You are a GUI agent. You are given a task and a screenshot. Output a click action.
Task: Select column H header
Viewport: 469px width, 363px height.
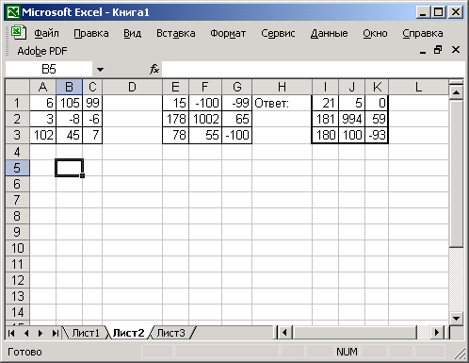(x=282, y=87)
